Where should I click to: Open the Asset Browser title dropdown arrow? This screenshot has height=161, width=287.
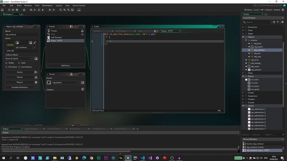pos(283,18)
